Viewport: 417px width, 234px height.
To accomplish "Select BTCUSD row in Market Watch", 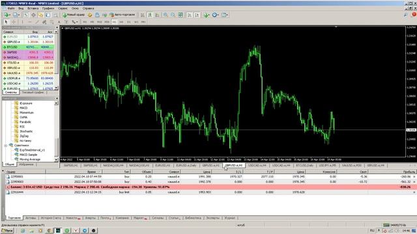I will [28, 47].
